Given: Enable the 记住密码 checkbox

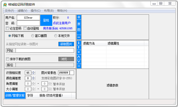Looking at the screenshot, I should click(7, 28).
